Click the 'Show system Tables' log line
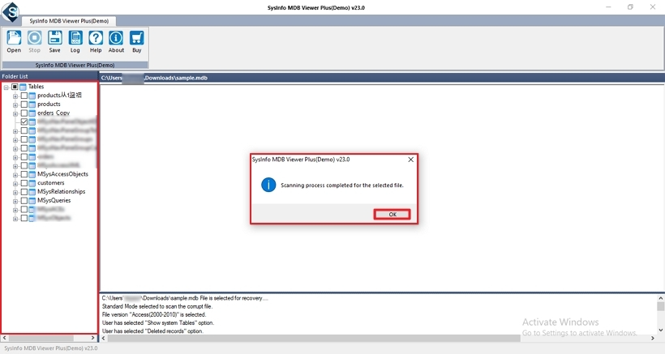The image size is (665, 354). (x=158, y=322)
